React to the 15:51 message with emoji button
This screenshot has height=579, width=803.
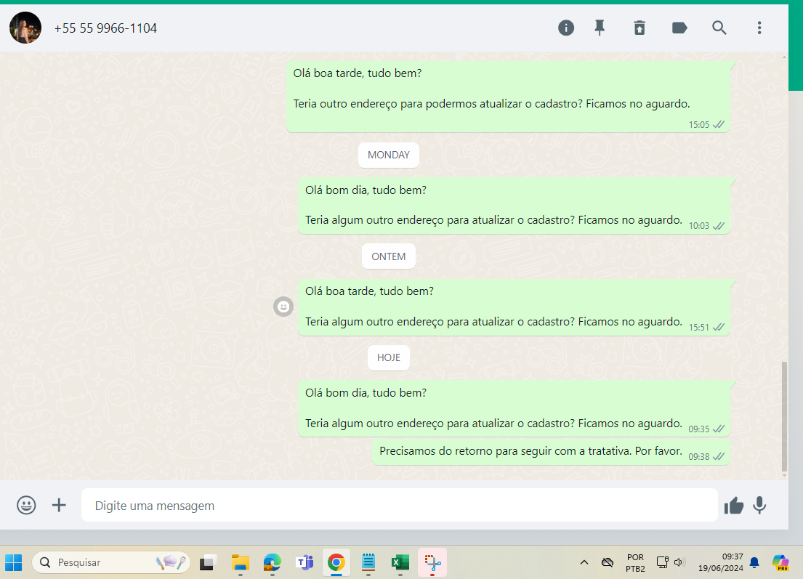click(283, 307)
